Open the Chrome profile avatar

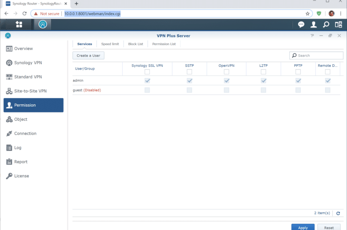[x=331, y=13]
